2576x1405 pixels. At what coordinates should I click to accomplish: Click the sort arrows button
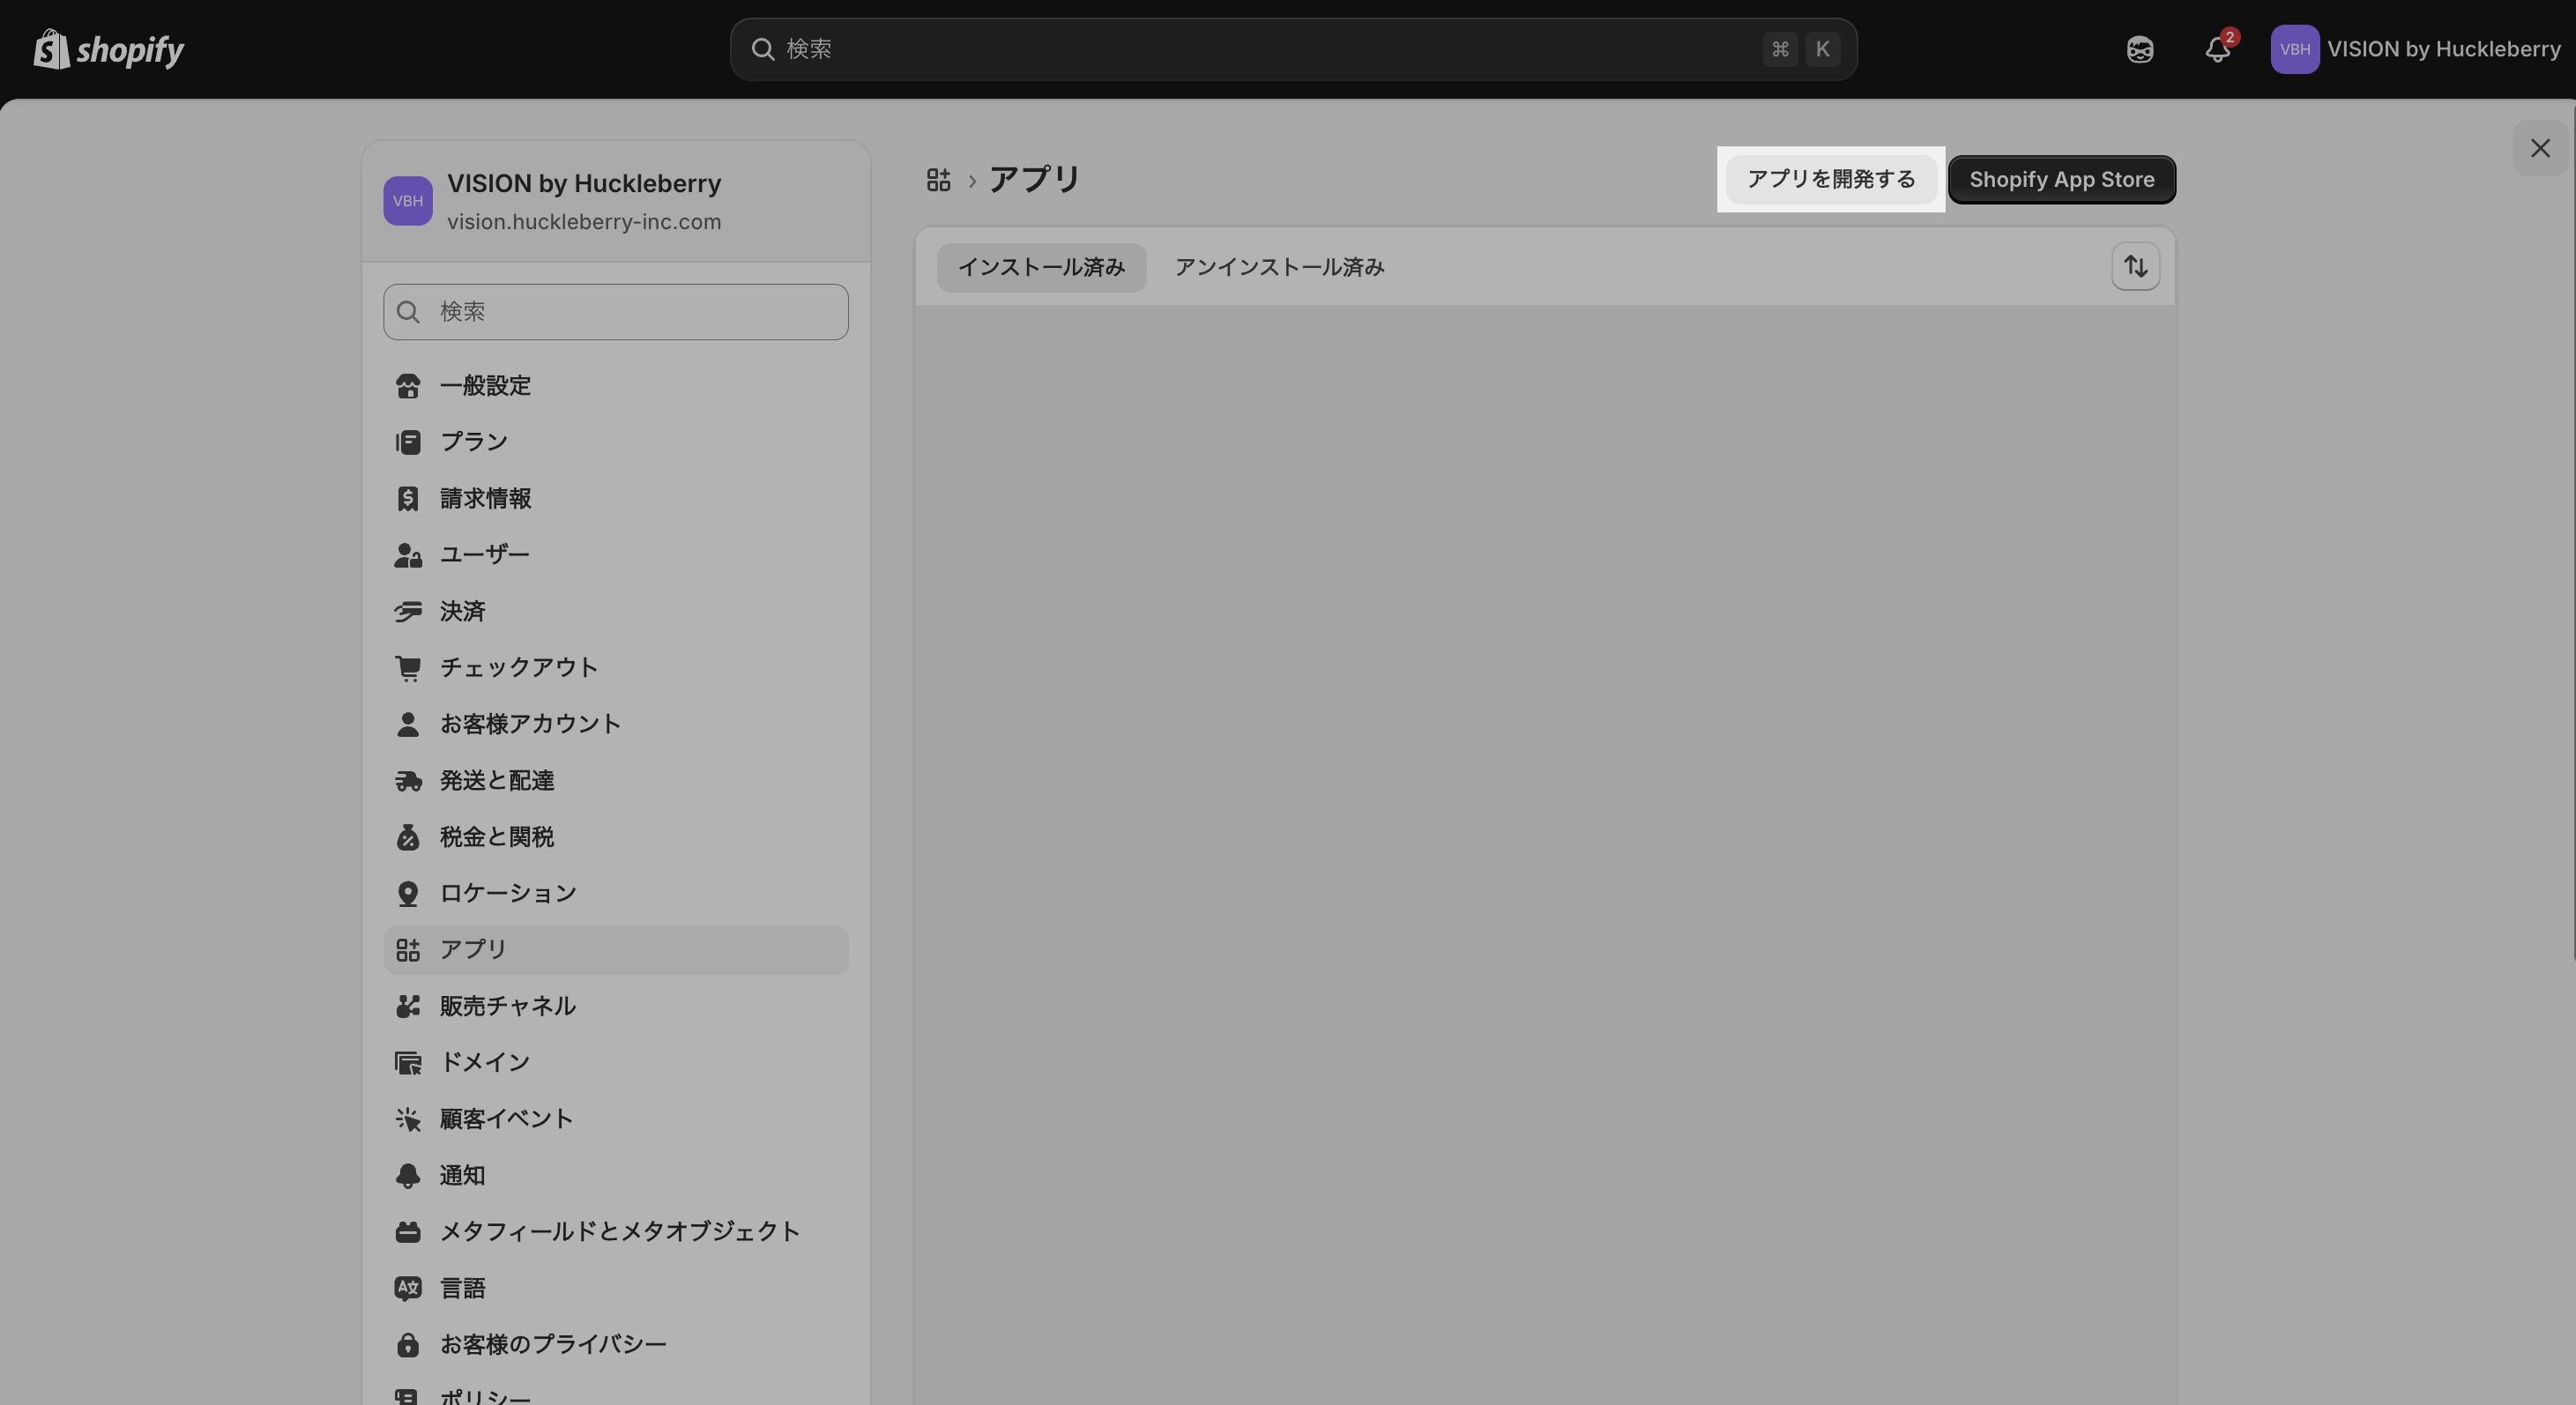point(2135,267)
